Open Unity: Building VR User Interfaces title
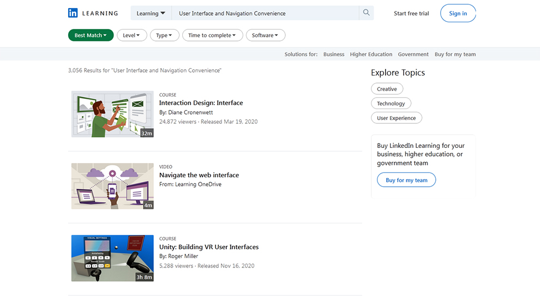540x298 pixels. 209,247
